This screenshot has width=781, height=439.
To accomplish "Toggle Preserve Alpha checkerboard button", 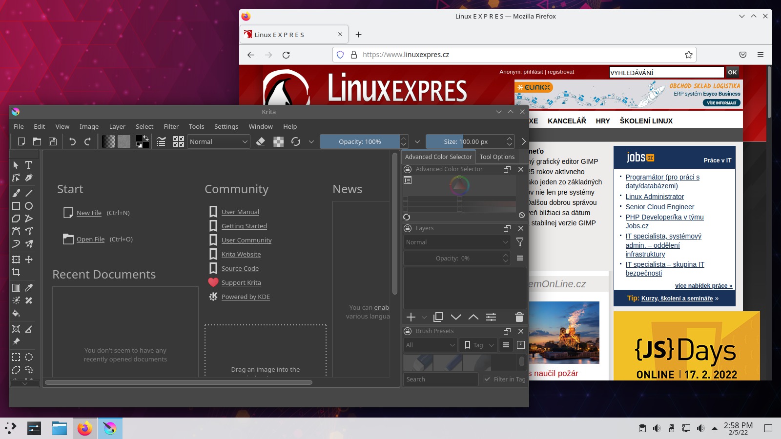I will 278,141.
